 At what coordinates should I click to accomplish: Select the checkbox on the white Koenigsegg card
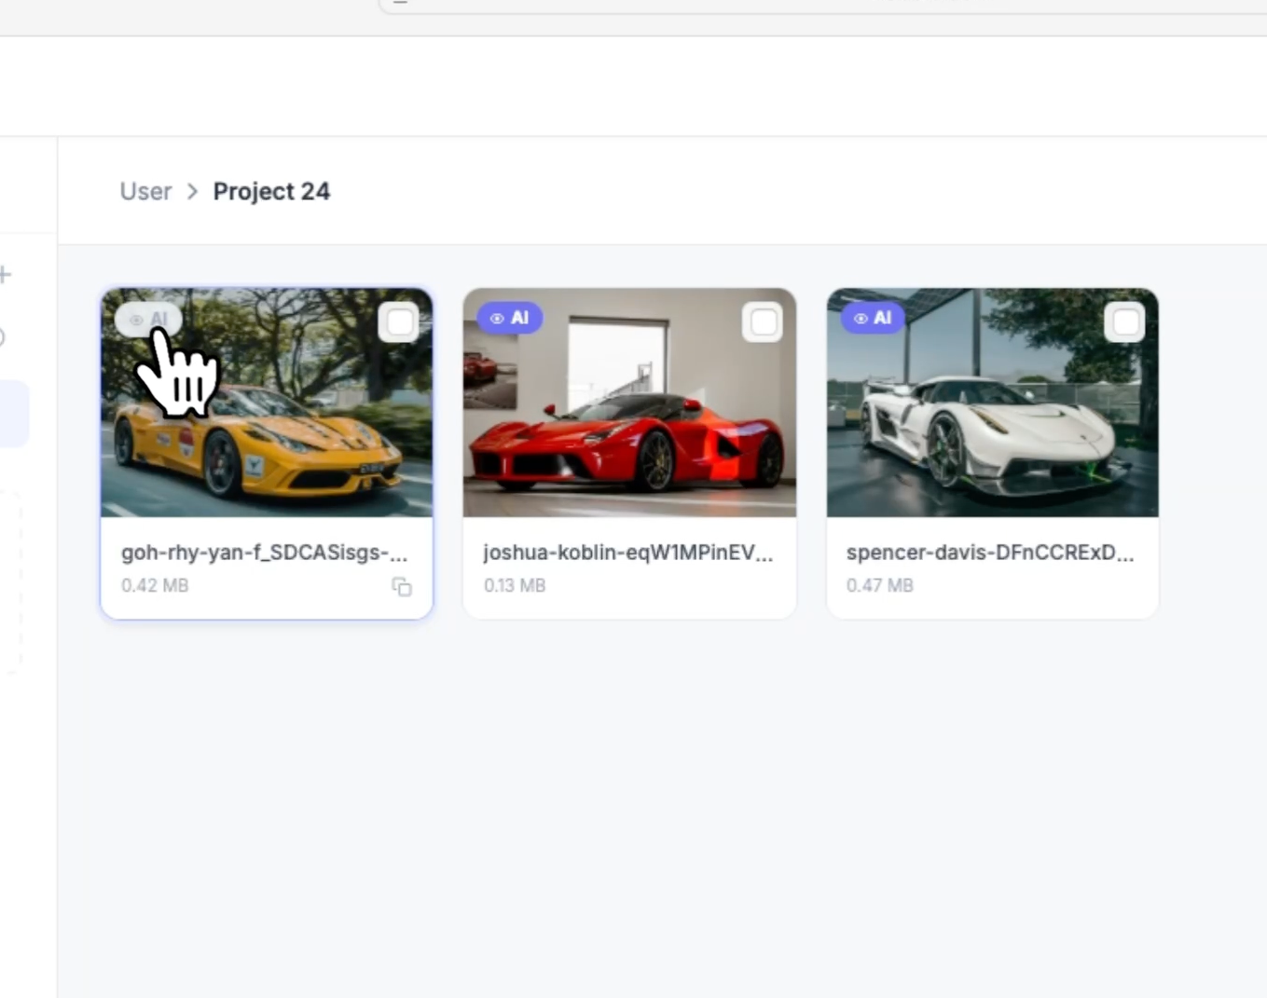coord(1124,321)
